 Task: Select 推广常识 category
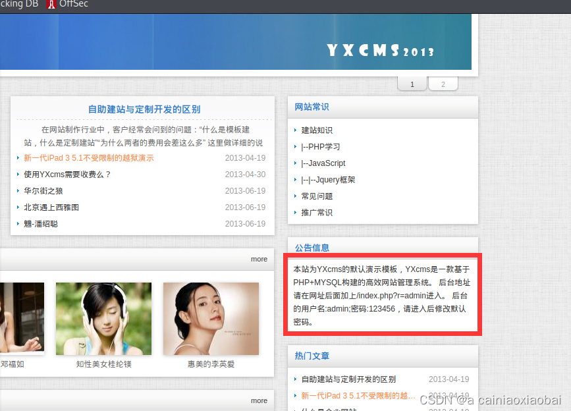pyautogui.click(x=317, y=213)
